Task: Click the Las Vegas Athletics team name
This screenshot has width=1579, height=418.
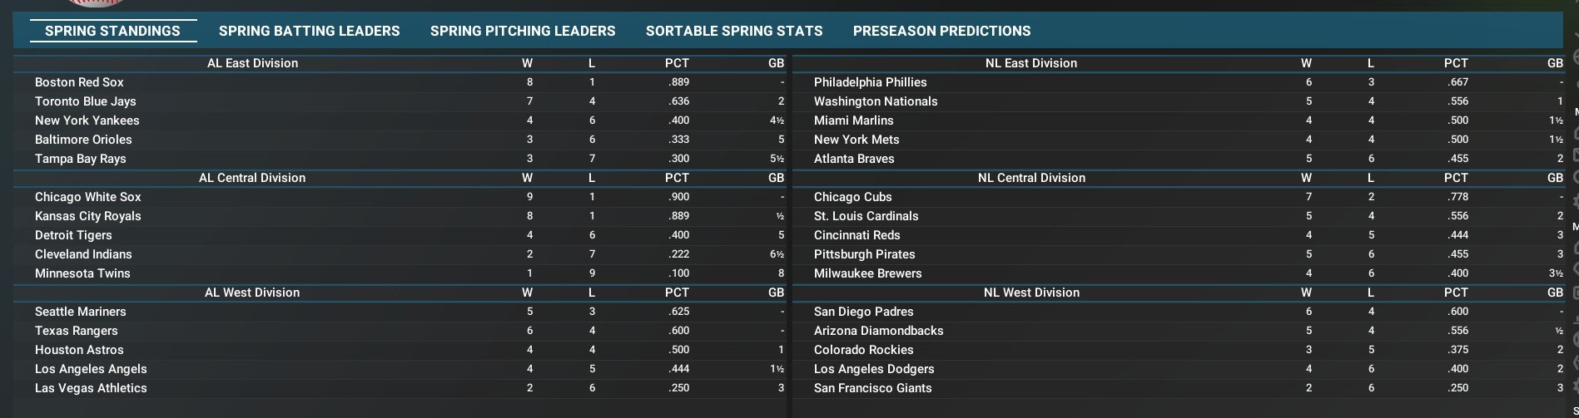Action: coord(91,388)
